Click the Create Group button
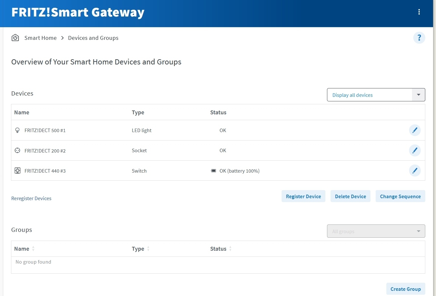 point(406,289)
